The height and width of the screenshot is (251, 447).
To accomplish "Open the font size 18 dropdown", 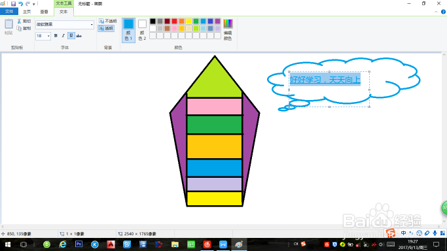I will [x=48, y=36].
